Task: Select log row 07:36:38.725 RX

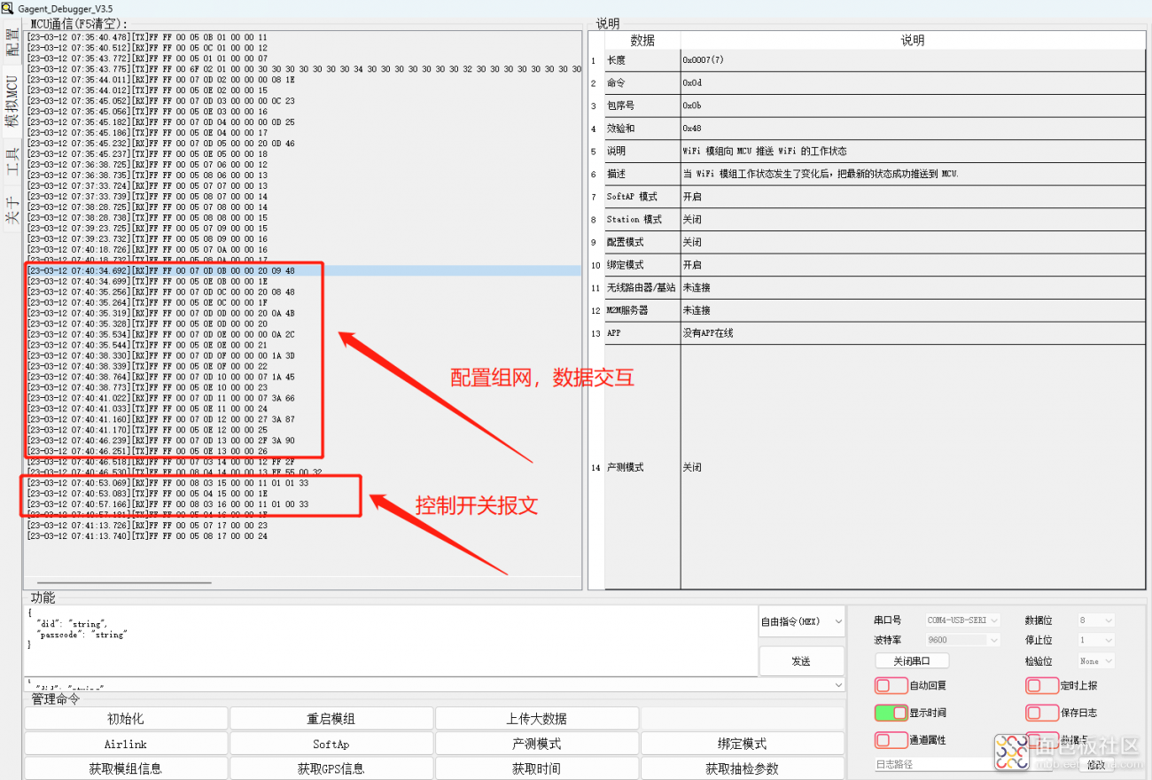Action: (x=302, y=165)
